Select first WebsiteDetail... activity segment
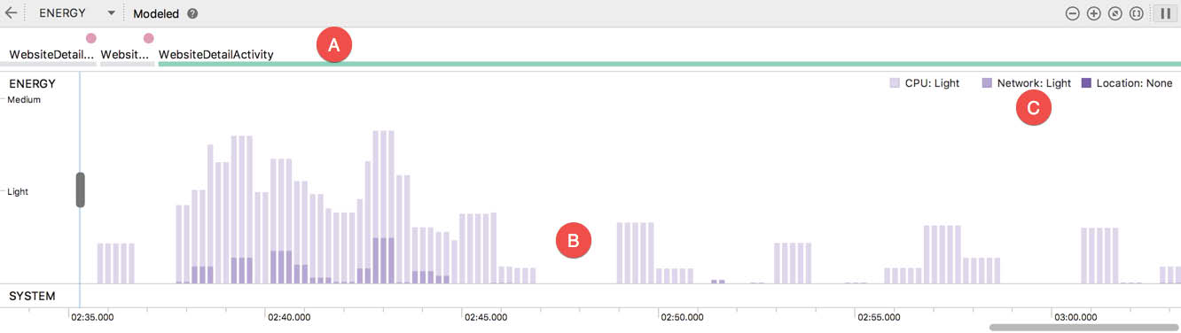This screenshot has height=333, width=1181. [51, 55]
